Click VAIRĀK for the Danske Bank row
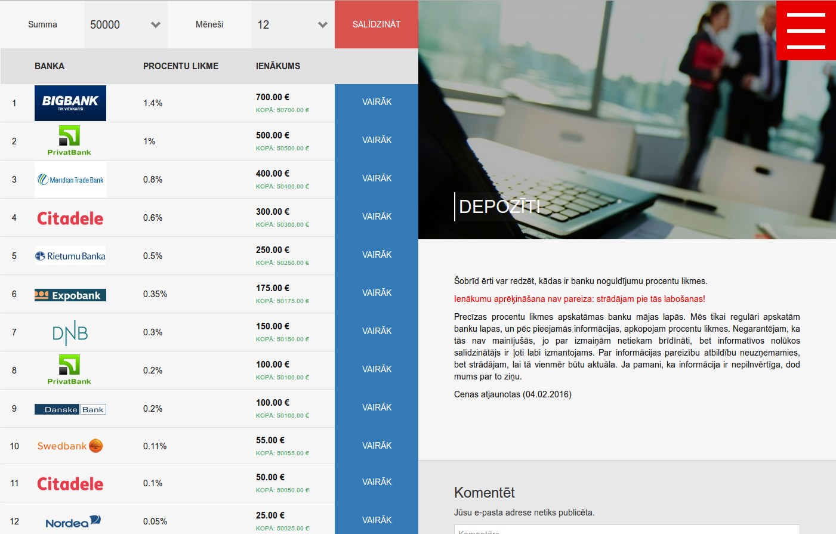 coord(377,408)
